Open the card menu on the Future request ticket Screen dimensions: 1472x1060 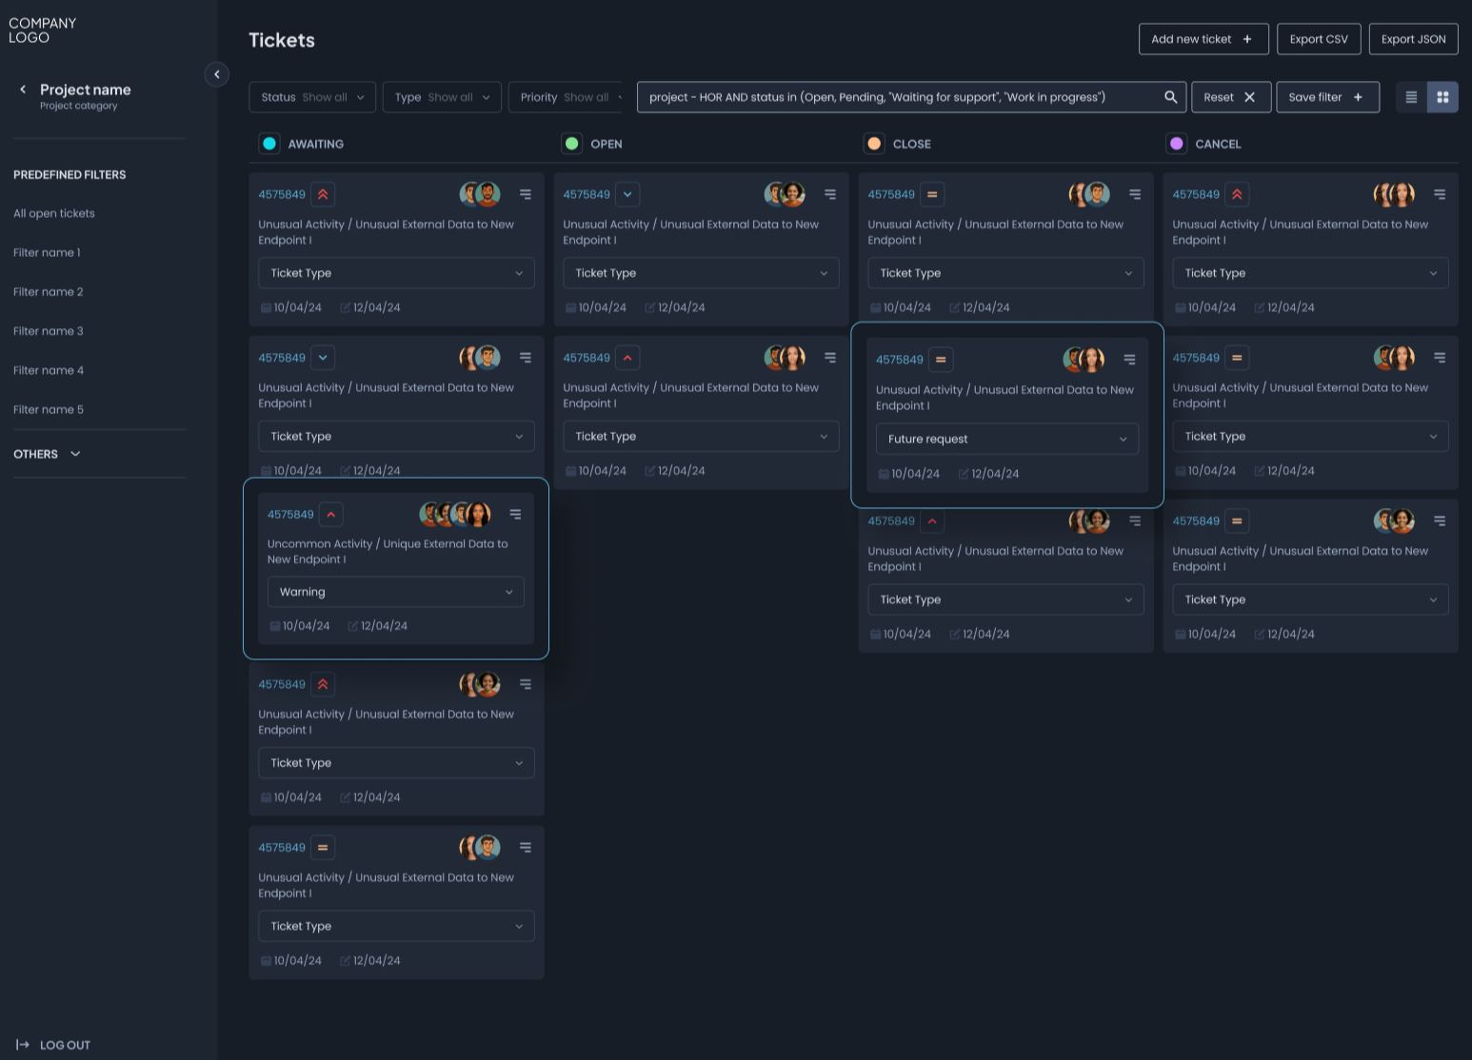coord(1129,360)
